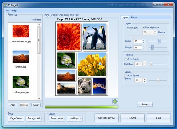Reset the layout settings
The height and width of the screenshot is (129, 177).
coord(145,104)
